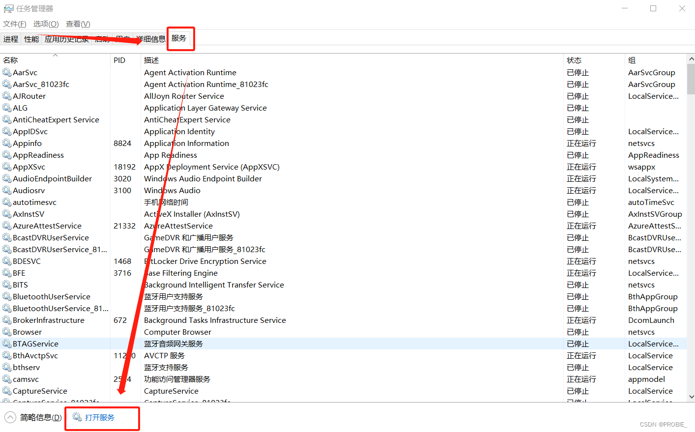Click the vertical scrollbar up arrow
The image size is (695, 432).
pos(691,58)
